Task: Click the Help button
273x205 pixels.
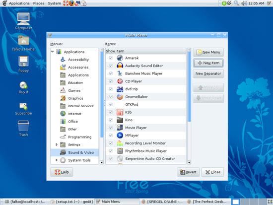Action: [x=62, y=172]
